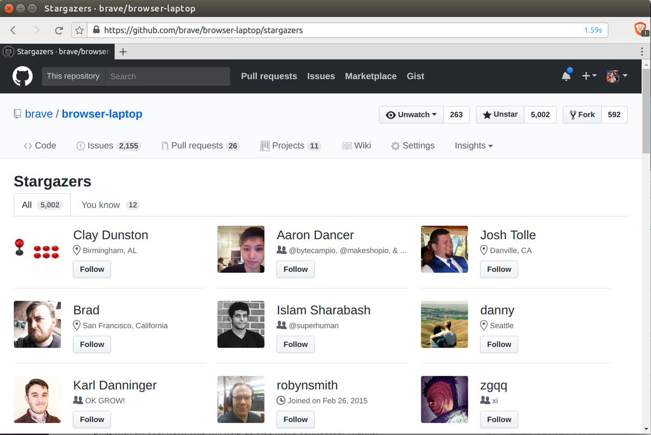The width and height of the screenshot is (651, 435).
Task: Select the You know tab
Action: (x=110, y=204)
